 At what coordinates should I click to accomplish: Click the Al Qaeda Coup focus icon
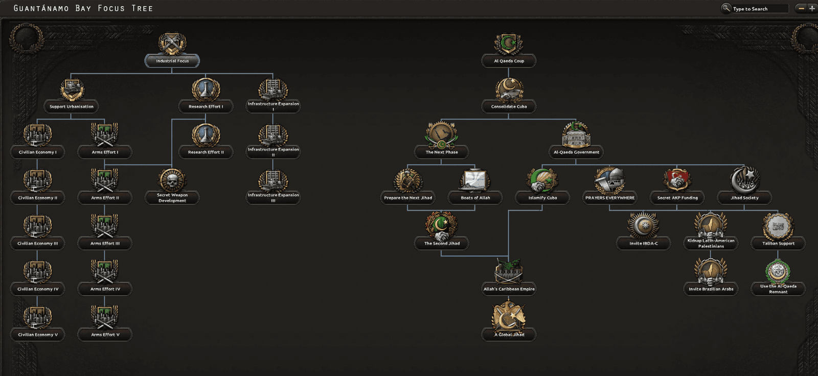[x=509, y=44]
